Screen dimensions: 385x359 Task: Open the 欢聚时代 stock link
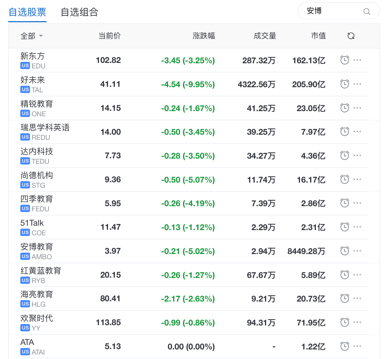(x=37, y=318)
